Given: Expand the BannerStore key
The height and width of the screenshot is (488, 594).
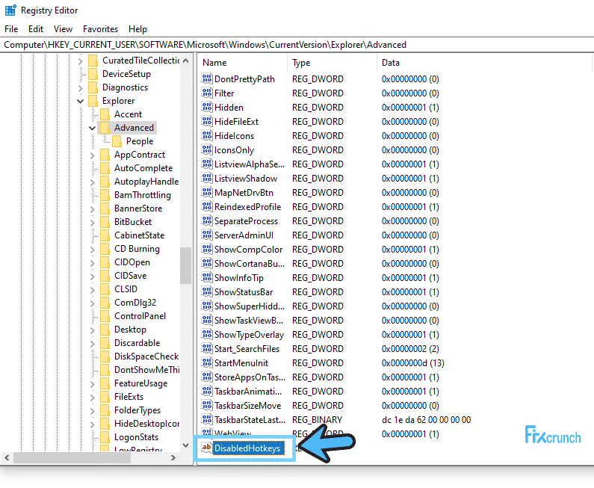Looking at the screenshot, I should click(92, 209).
